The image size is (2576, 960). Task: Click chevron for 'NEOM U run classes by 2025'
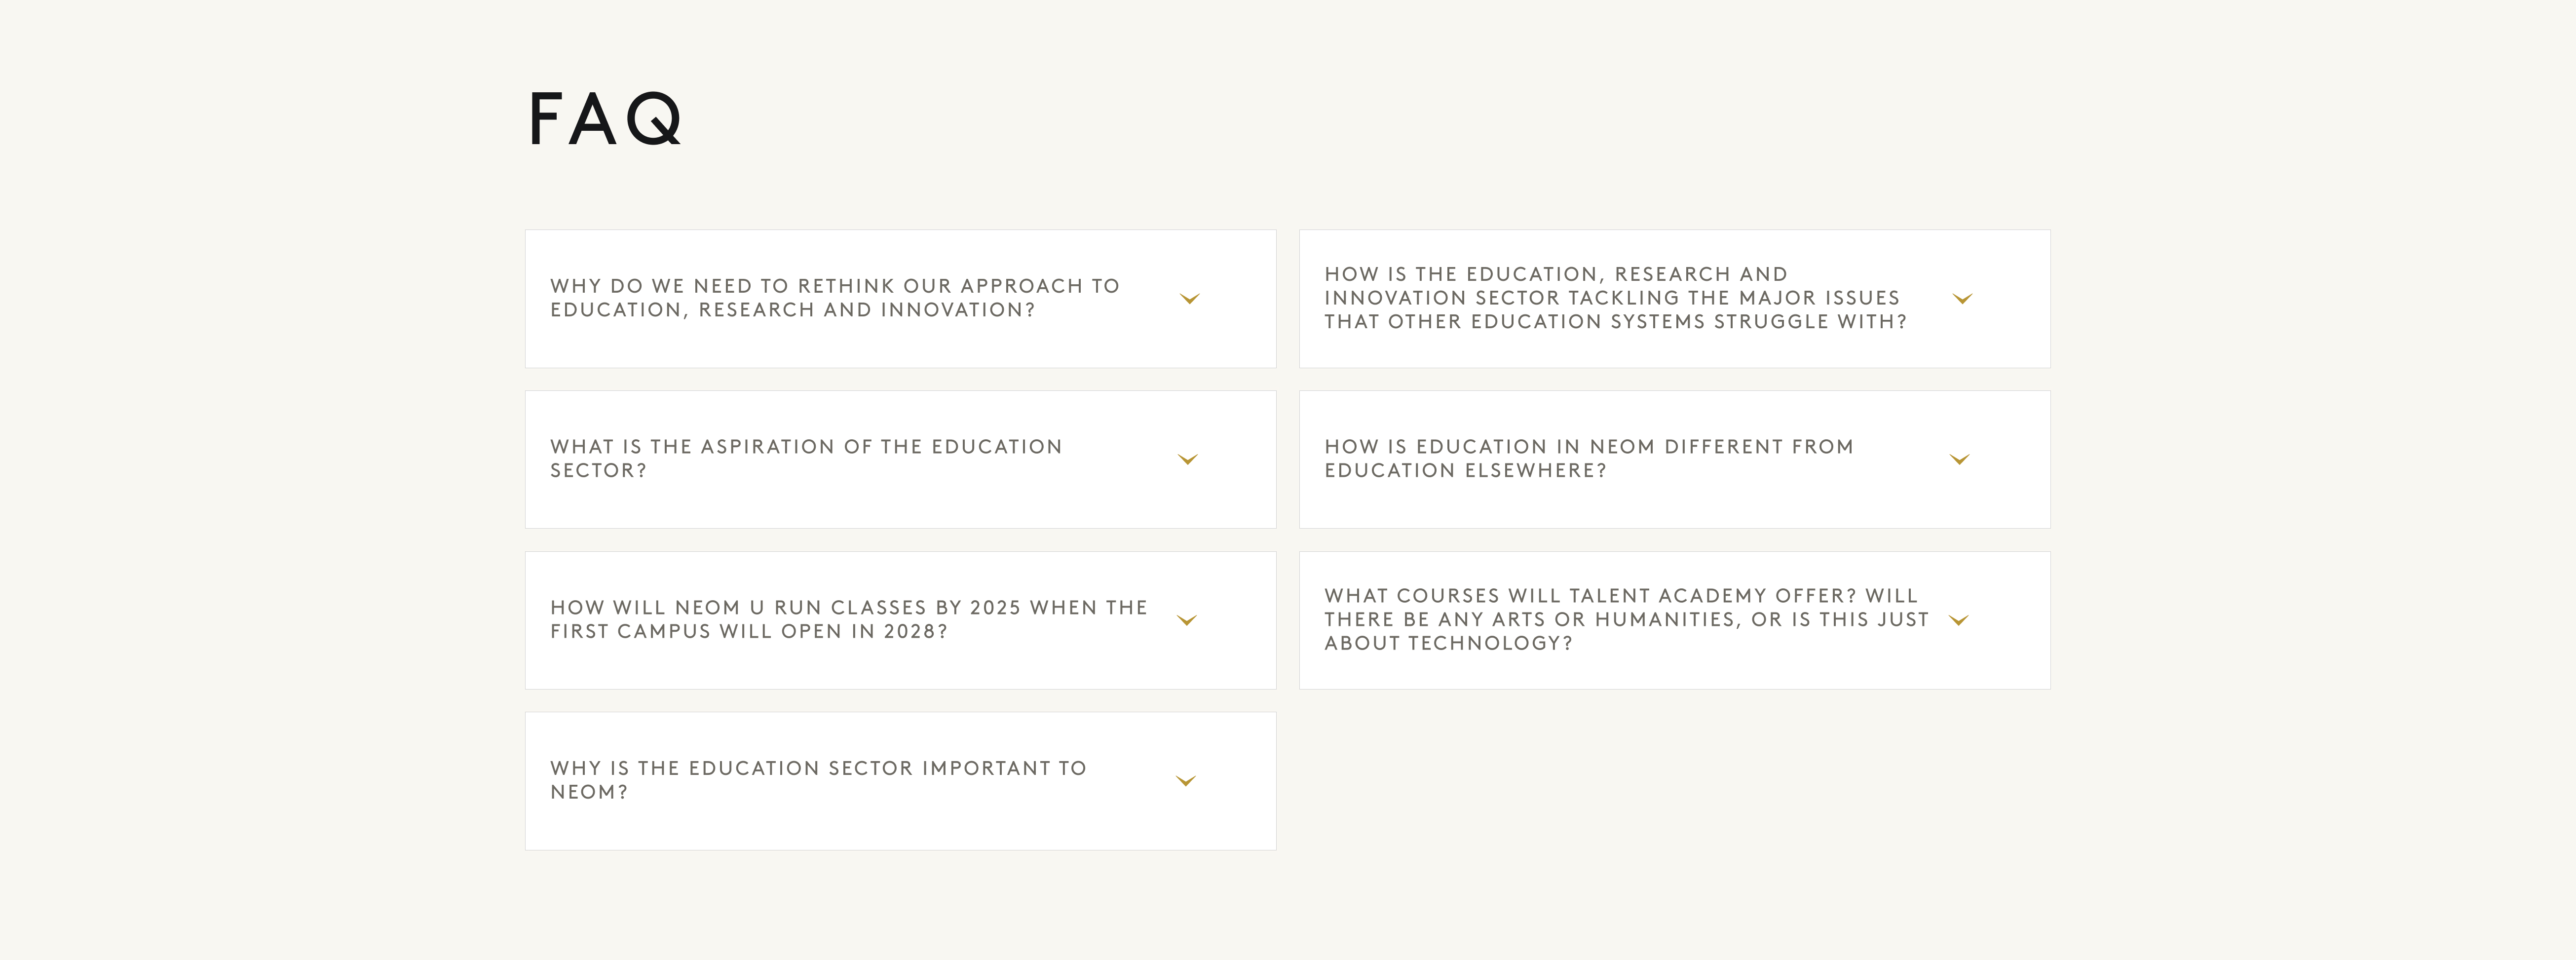point(1186,621)
